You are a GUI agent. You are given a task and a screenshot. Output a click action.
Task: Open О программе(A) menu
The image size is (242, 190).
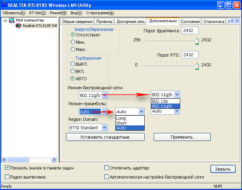pos(100,13)
